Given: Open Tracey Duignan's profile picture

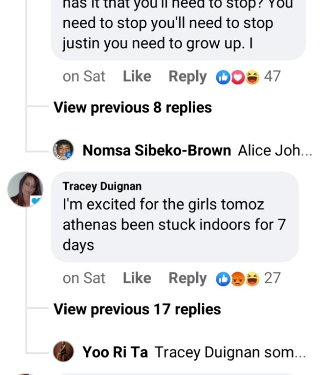Looking at the screenshot, I should [x=25, y=189].
